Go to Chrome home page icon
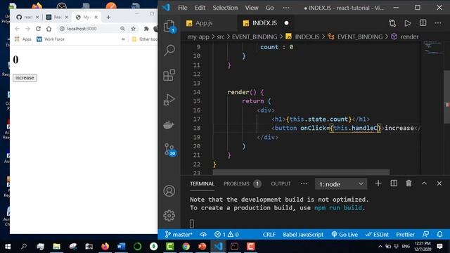This screenshot has height=253, width=450. [49, 29]
